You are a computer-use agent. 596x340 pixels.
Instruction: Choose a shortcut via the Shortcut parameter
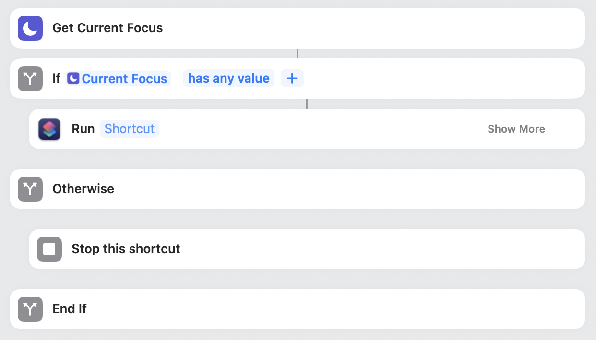(x=130, y=129)
